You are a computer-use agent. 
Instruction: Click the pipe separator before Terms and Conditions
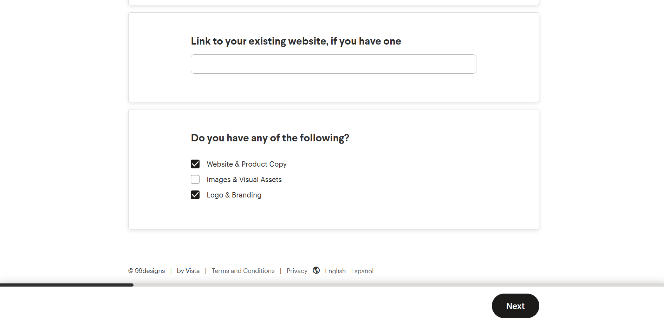pos(206,271)
